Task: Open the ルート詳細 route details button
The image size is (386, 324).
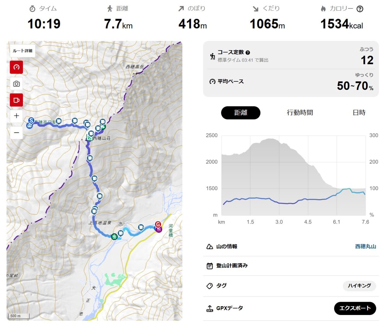Action: point(23,51)
